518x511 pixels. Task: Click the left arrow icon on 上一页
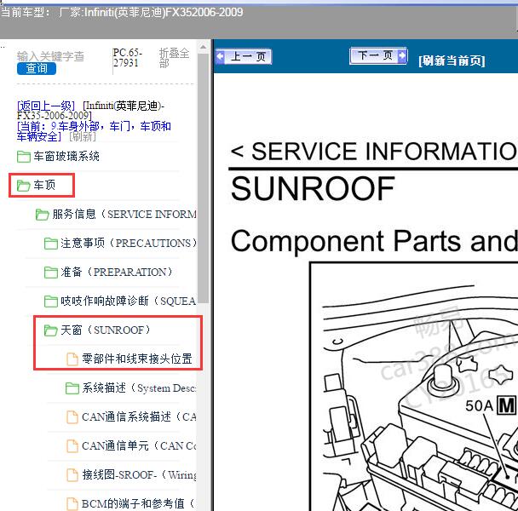(220, 56)
